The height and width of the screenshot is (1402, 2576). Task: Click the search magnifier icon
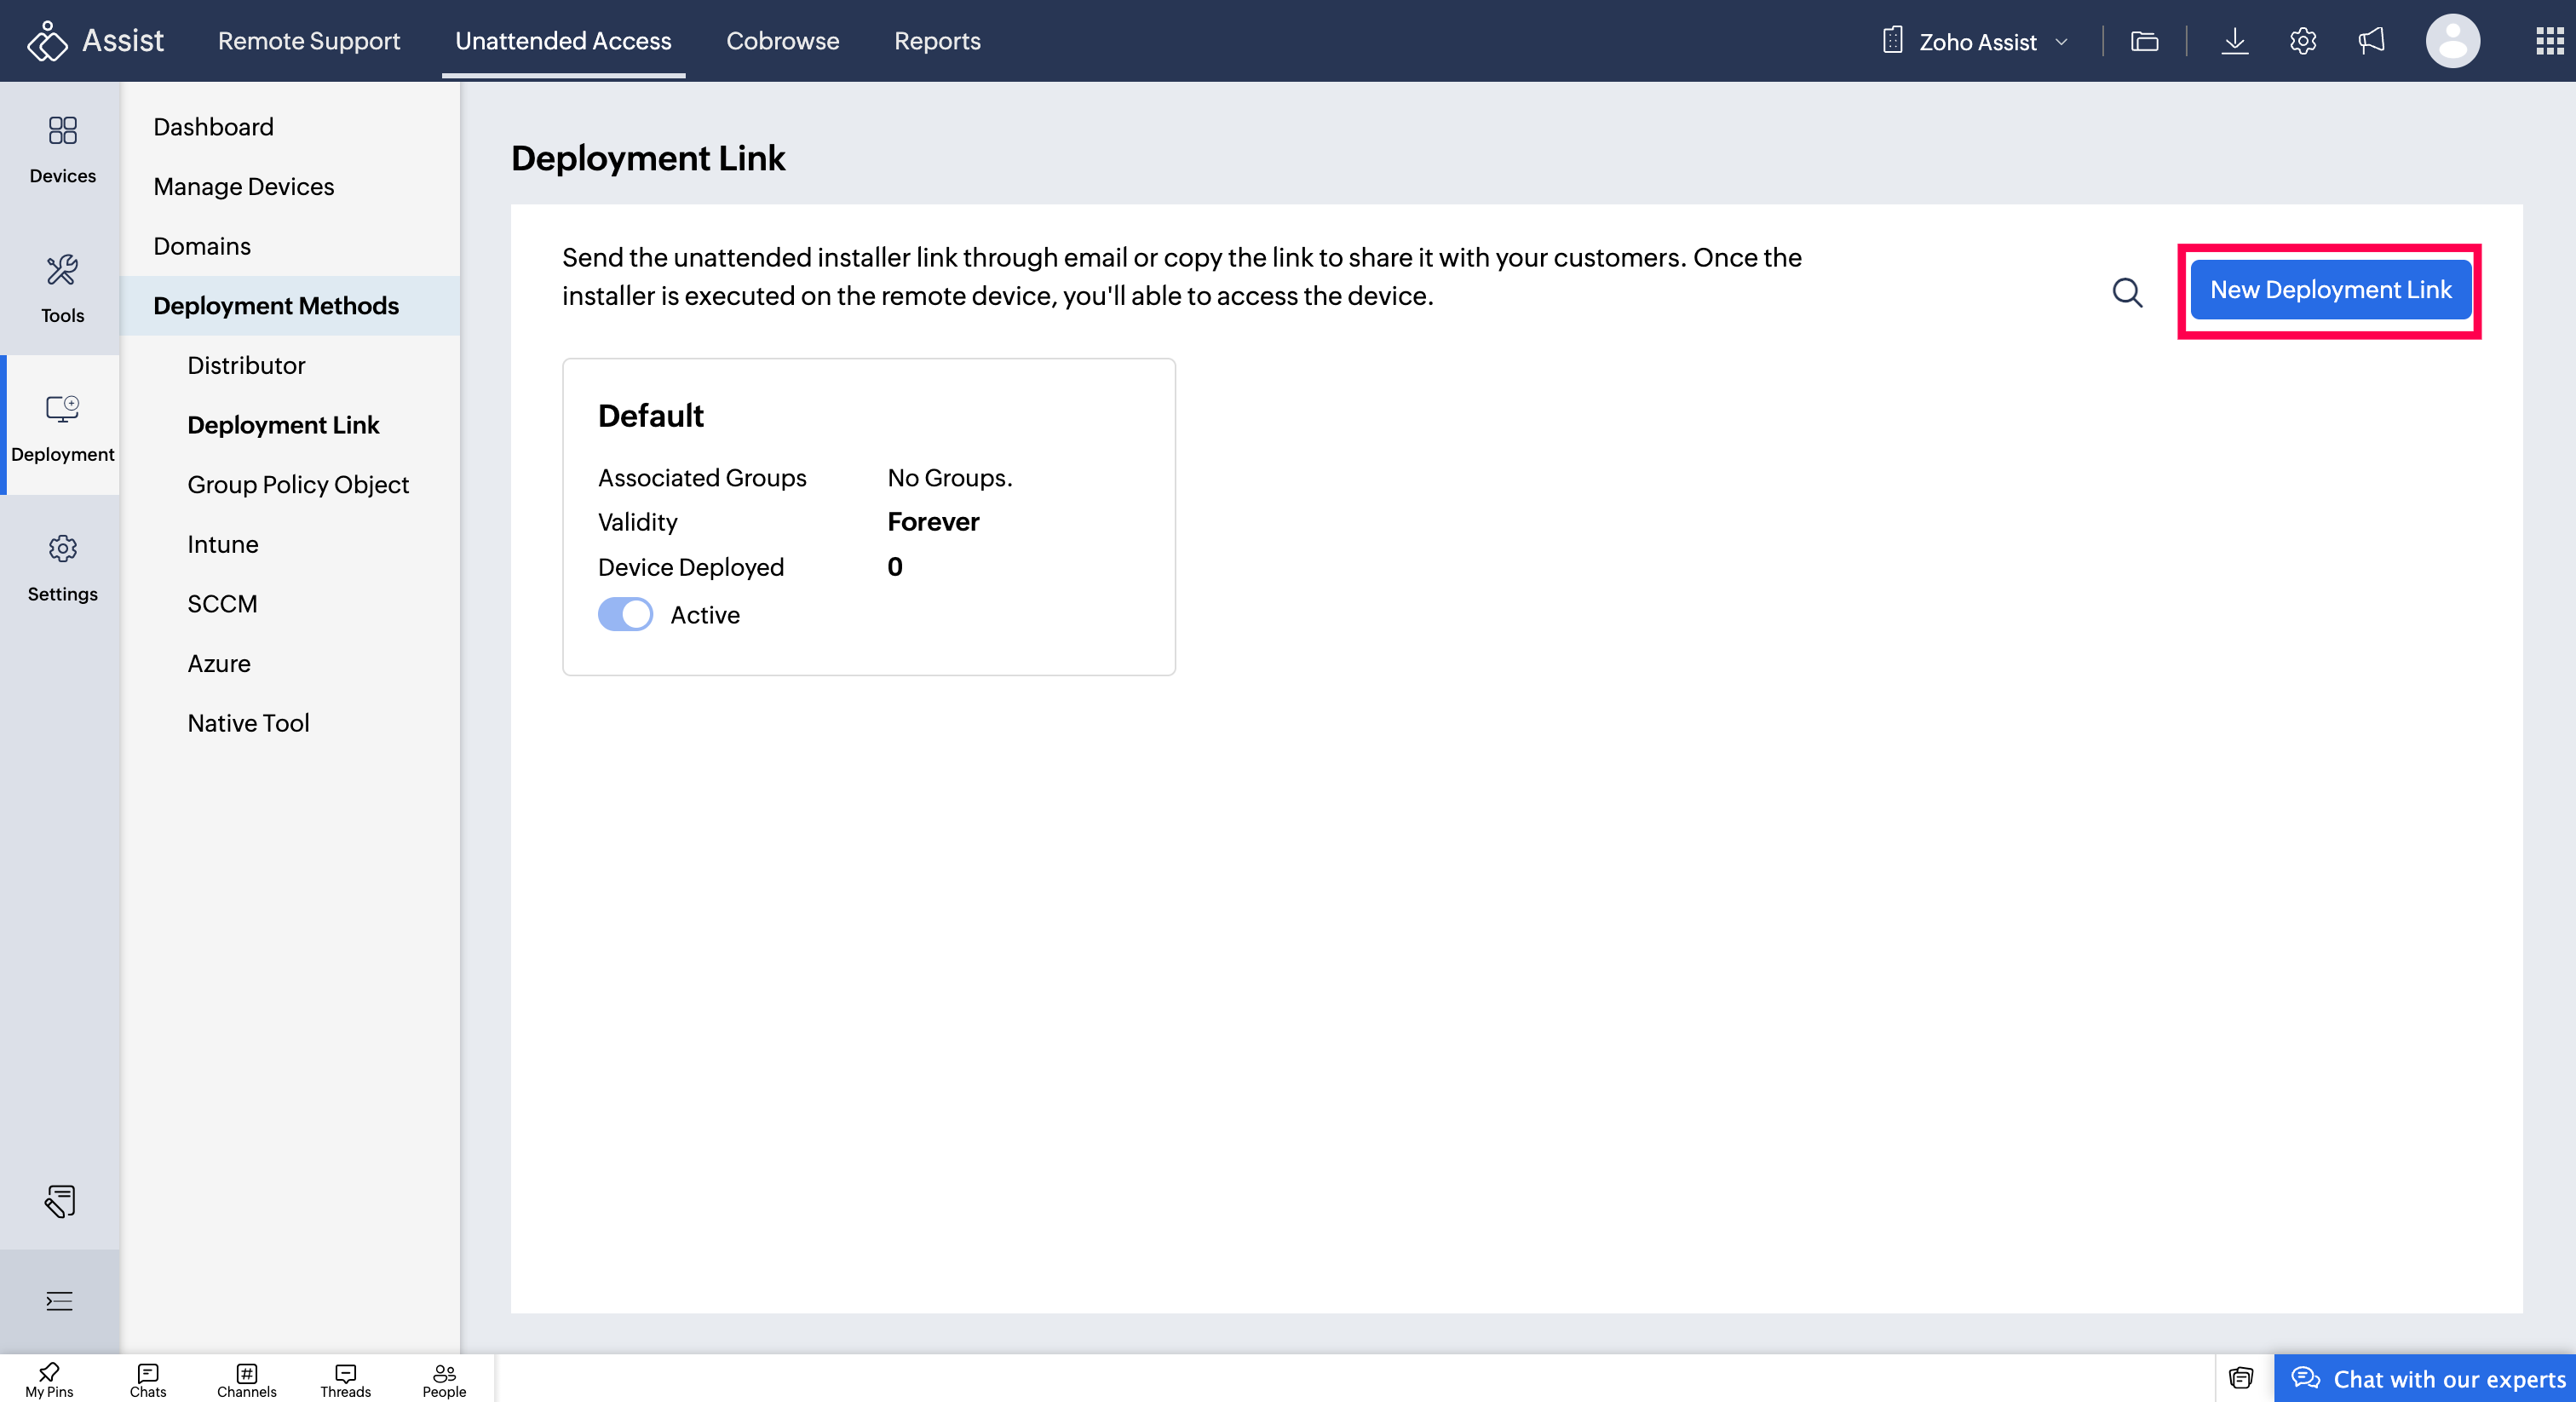[2127, 292]
